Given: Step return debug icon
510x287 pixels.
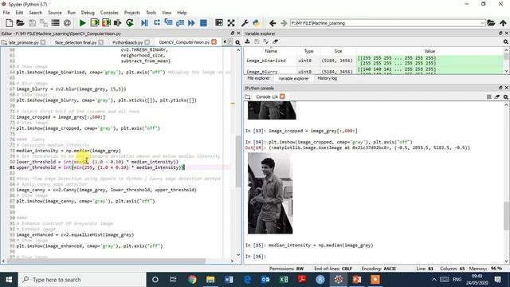Looking at the screenshot, I should point(180,23).
